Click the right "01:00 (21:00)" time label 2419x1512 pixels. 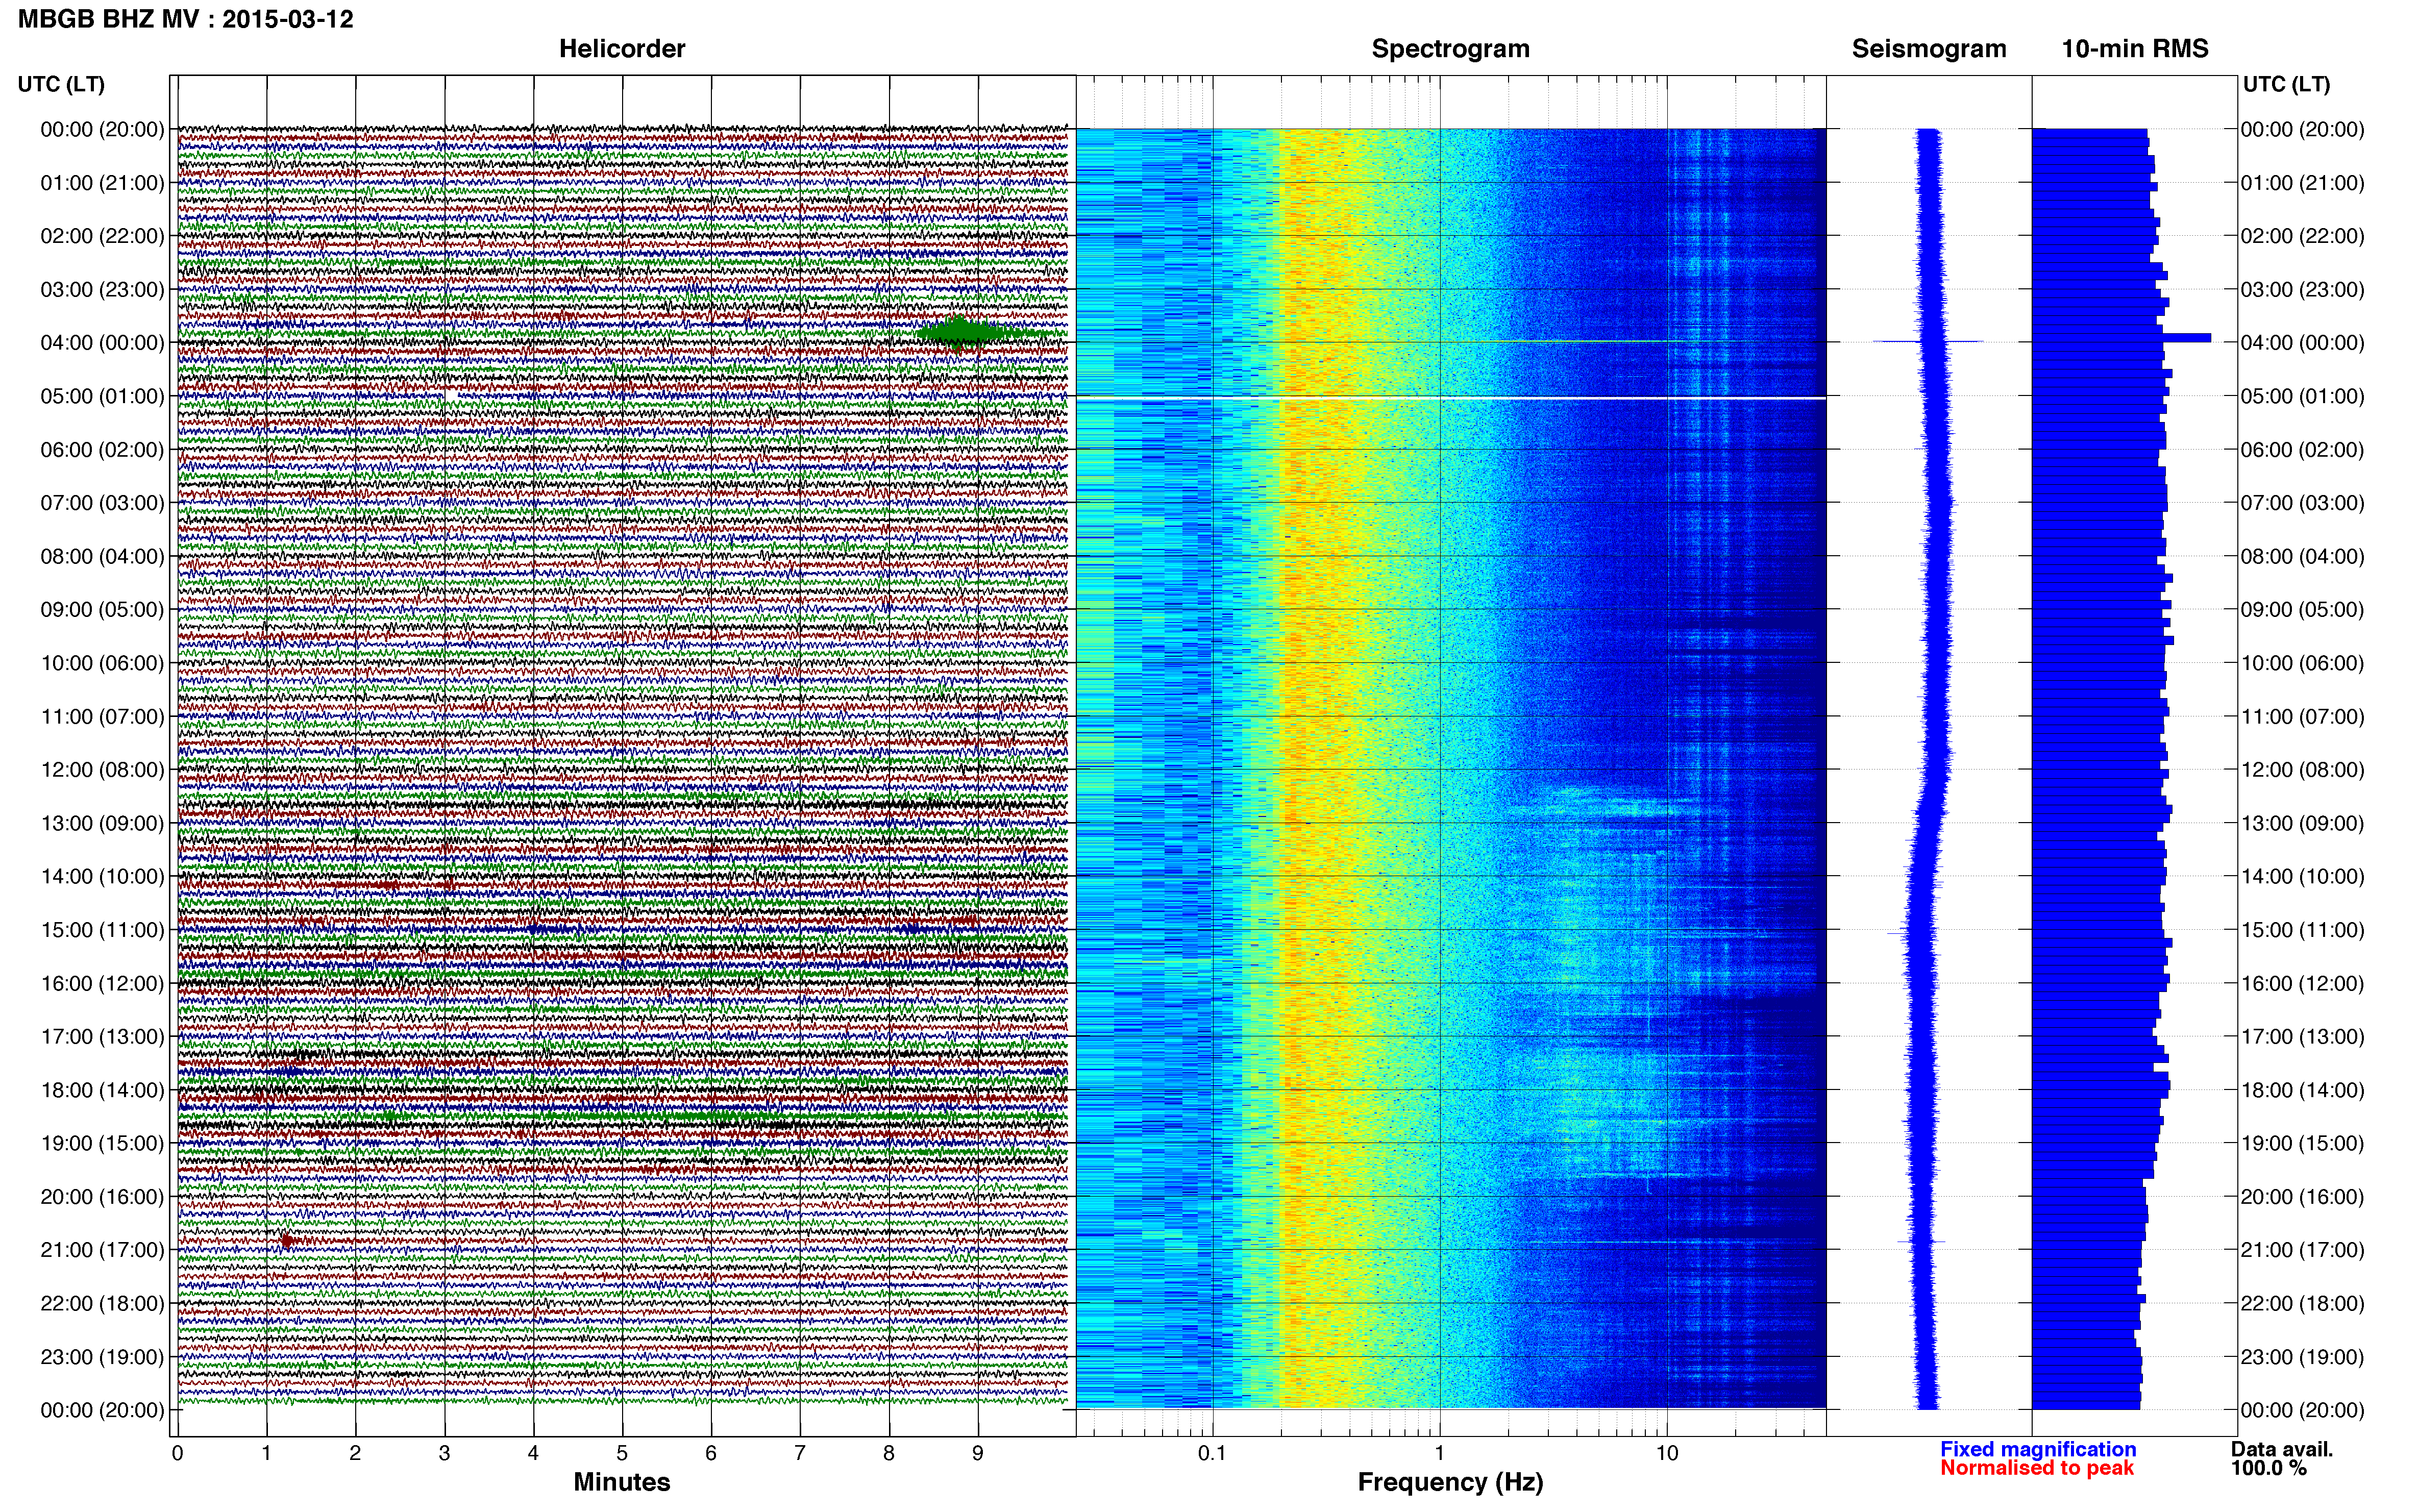(x=2302, y=183)
